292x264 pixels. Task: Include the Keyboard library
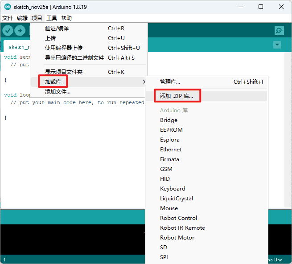(206, 189)
